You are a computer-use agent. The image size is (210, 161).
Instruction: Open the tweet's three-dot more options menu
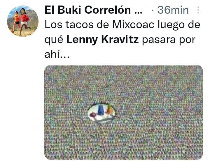pyautogui.click(x=198, y=10)
